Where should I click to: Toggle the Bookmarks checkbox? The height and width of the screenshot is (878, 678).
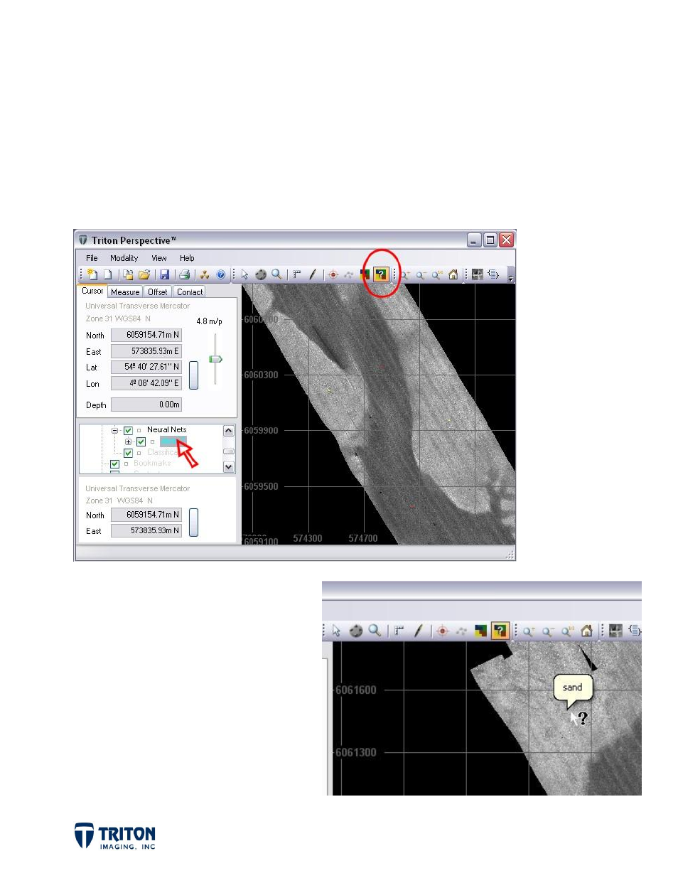click(114, 464)
